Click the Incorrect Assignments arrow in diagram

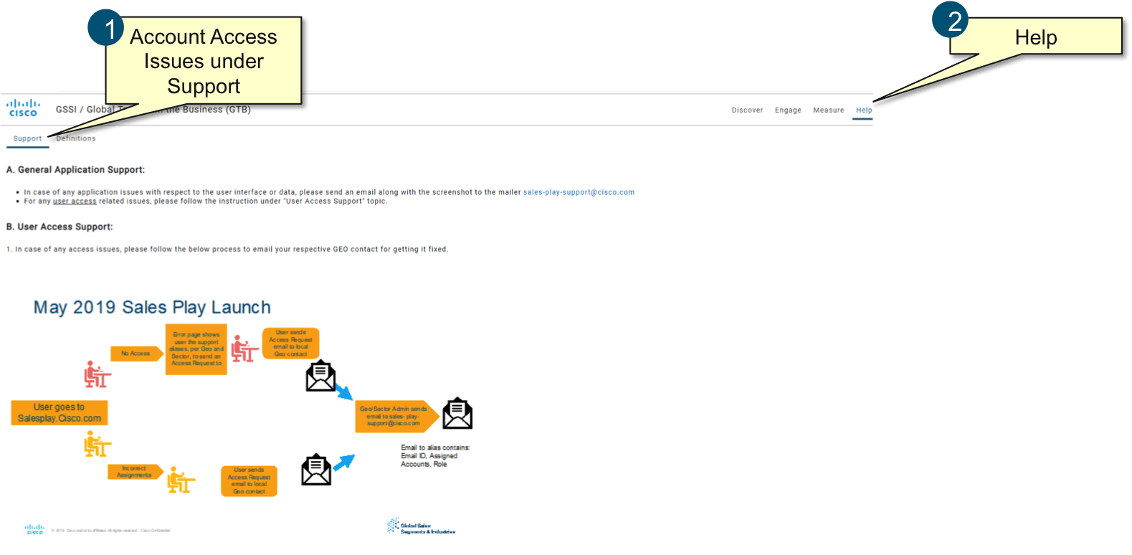click(135, 472)
